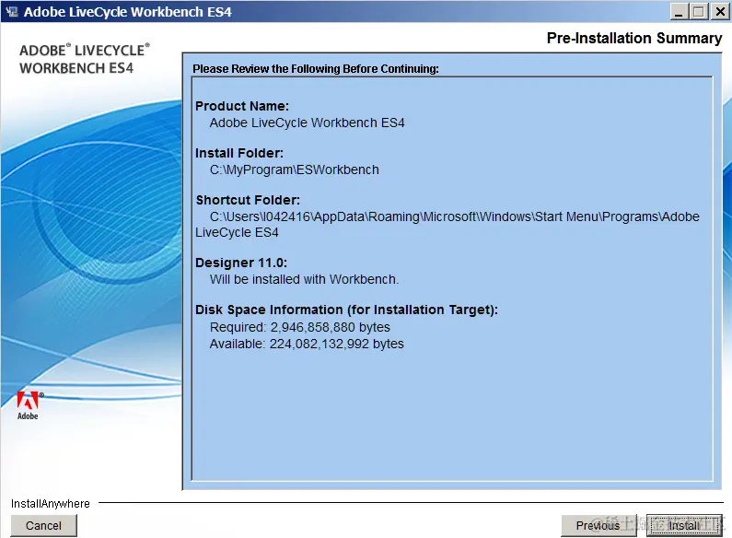Click the ADOBE LIVECYCLE WORKBENCH ES4 logo text
This screenshot has height=538, width=732.
85,59
